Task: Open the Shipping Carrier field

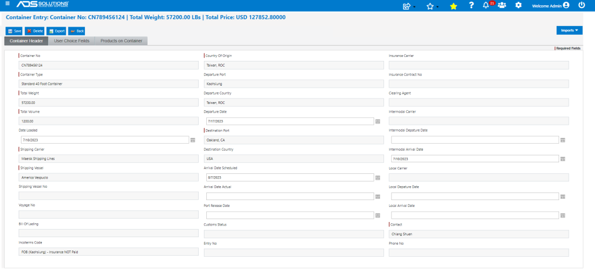Action: (109, 158)
